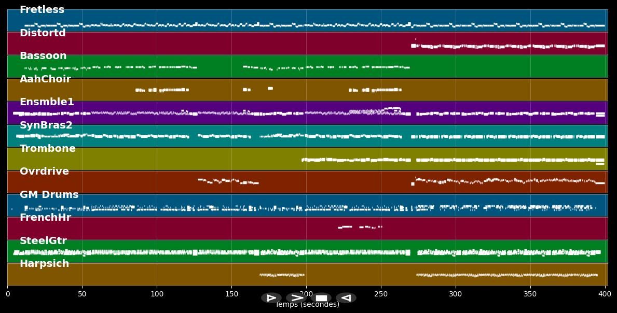Viewport: 617px width, 313px height.
Task: Click the play button with right-pointing chevron
Action: (x=296, y=298)
